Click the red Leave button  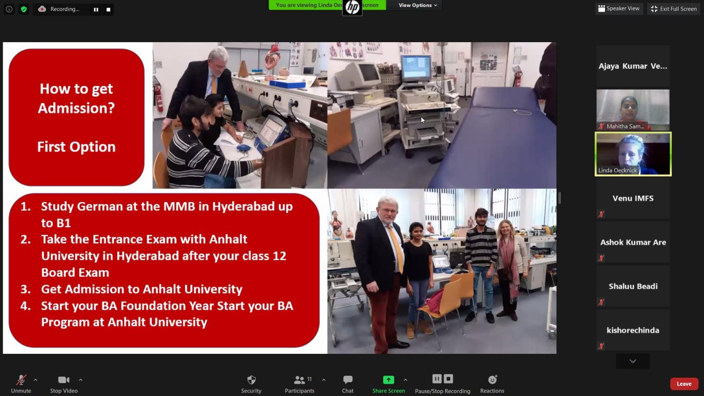click(x=684, y=384)
